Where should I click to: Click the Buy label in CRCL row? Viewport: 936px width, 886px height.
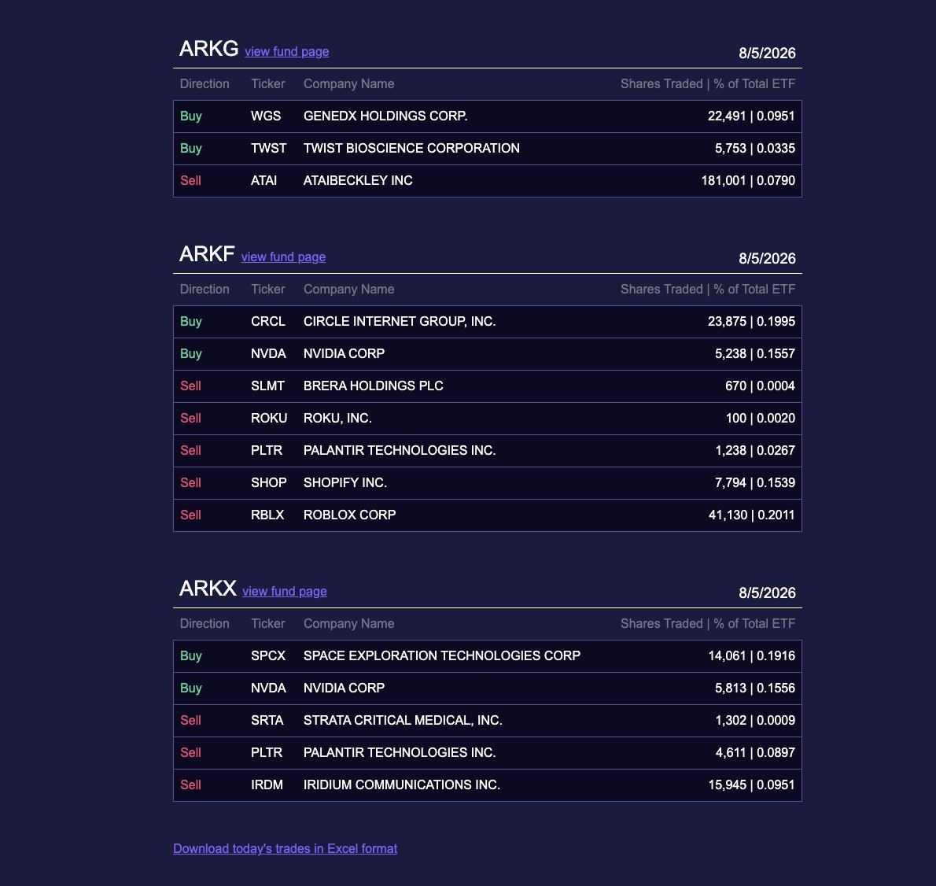(x=191, y=322)
